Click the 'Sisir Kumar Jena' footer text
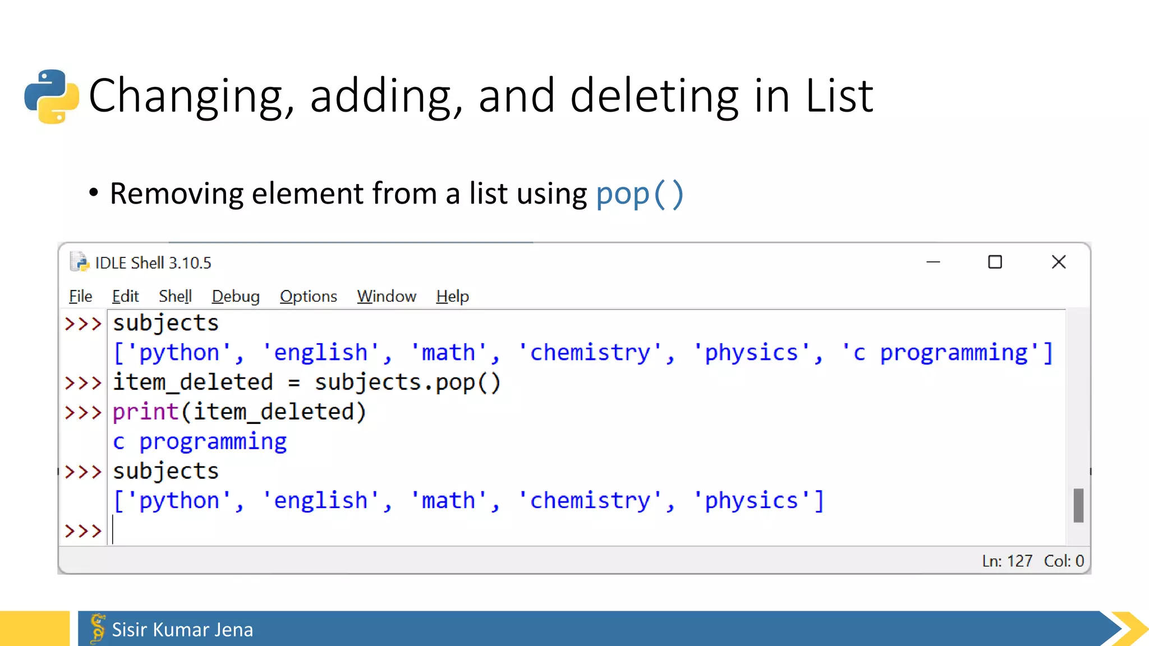 [x=182, y=630]
